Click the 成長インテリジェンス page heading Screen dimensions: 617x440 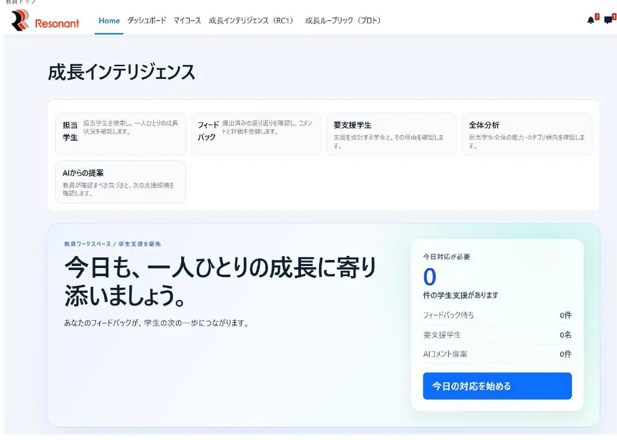[x=121, y=72]
